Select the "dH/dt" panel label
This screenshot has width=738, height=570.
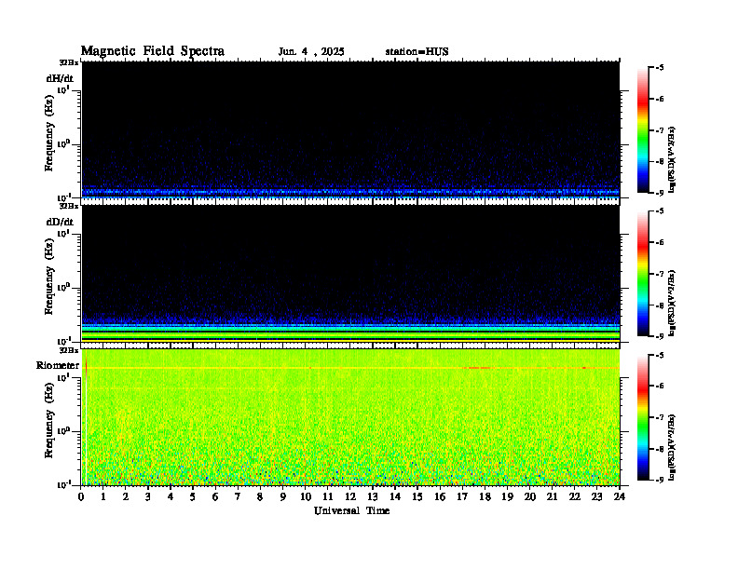(x=60, y=78)
